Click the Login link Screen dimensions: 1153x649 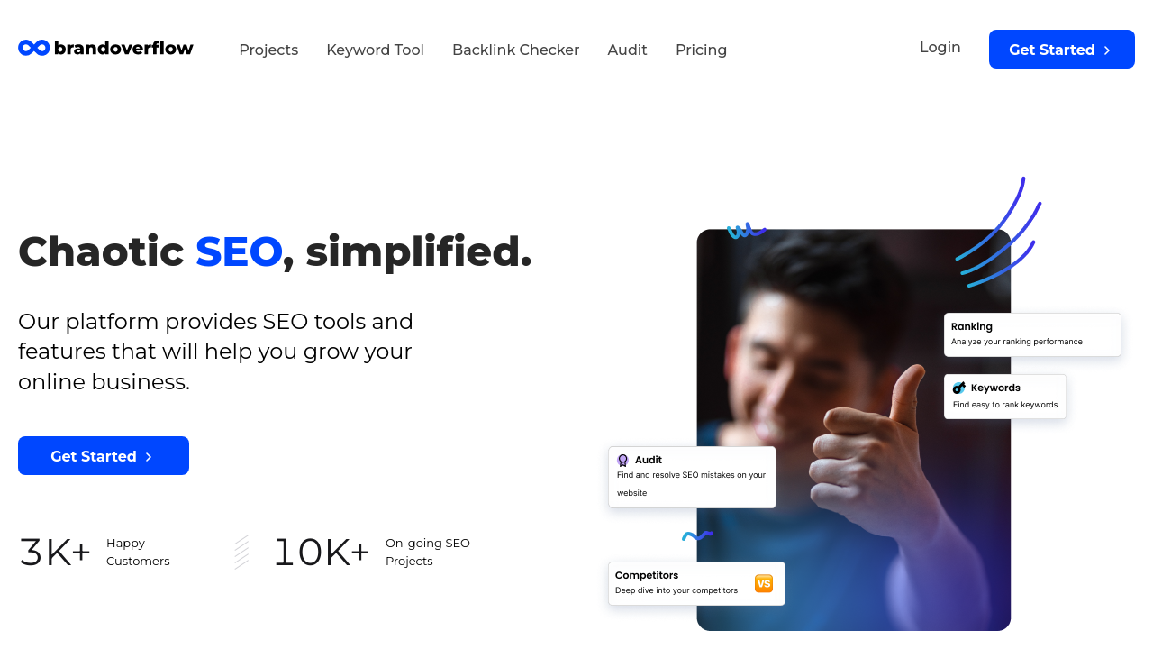click(940, 47)
